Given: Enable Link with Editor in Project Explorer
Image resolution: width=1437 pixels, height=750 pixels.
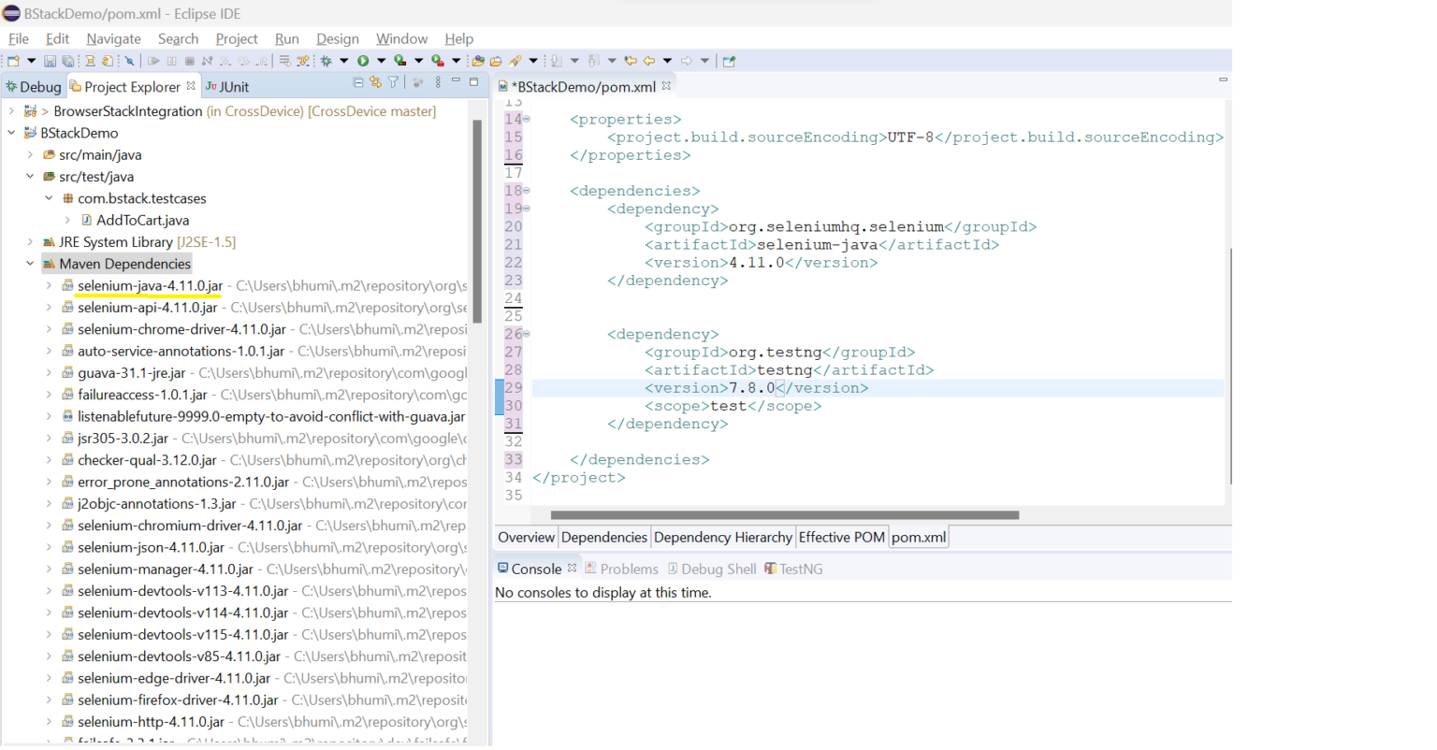Looking at the screenshot, I should (375, 82).
